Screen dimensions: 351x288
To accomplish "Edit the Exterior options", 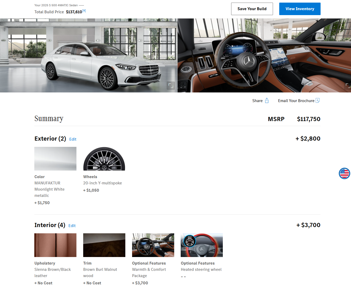I will (73, 139).
